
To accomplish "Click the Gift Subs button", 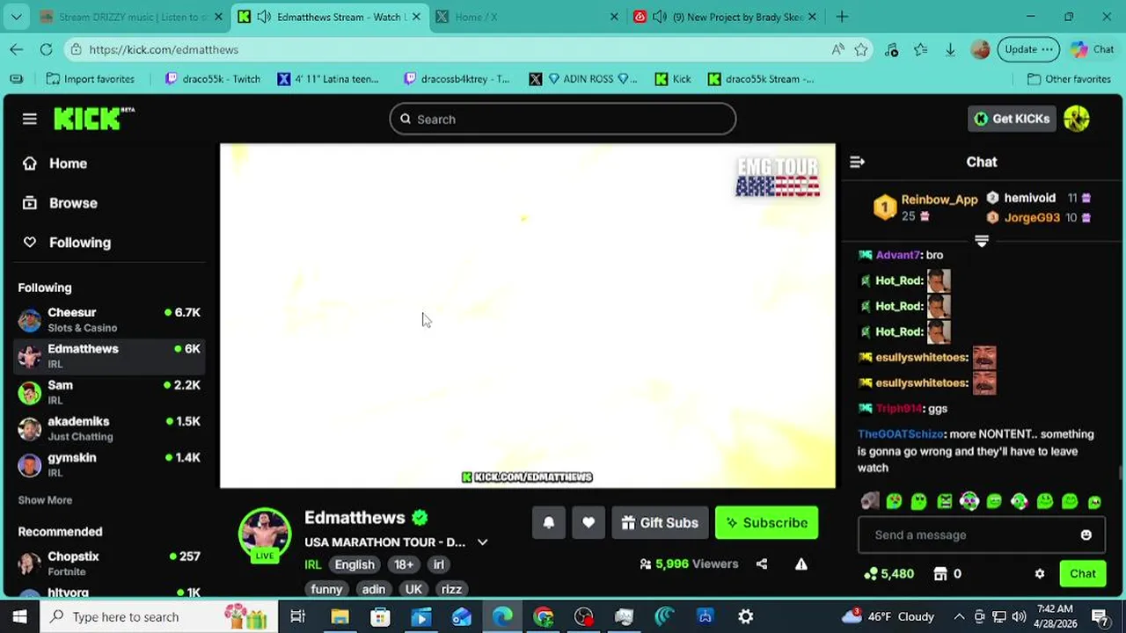I will click(x=660, y=522).
